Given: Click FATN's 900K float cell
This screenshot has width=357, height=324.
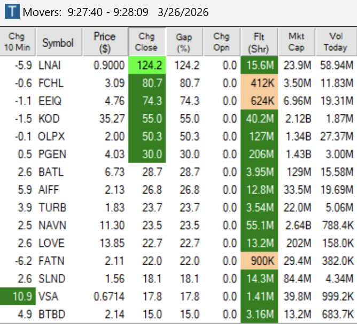Looking at the screenshot, I should (x=259, y=261).
